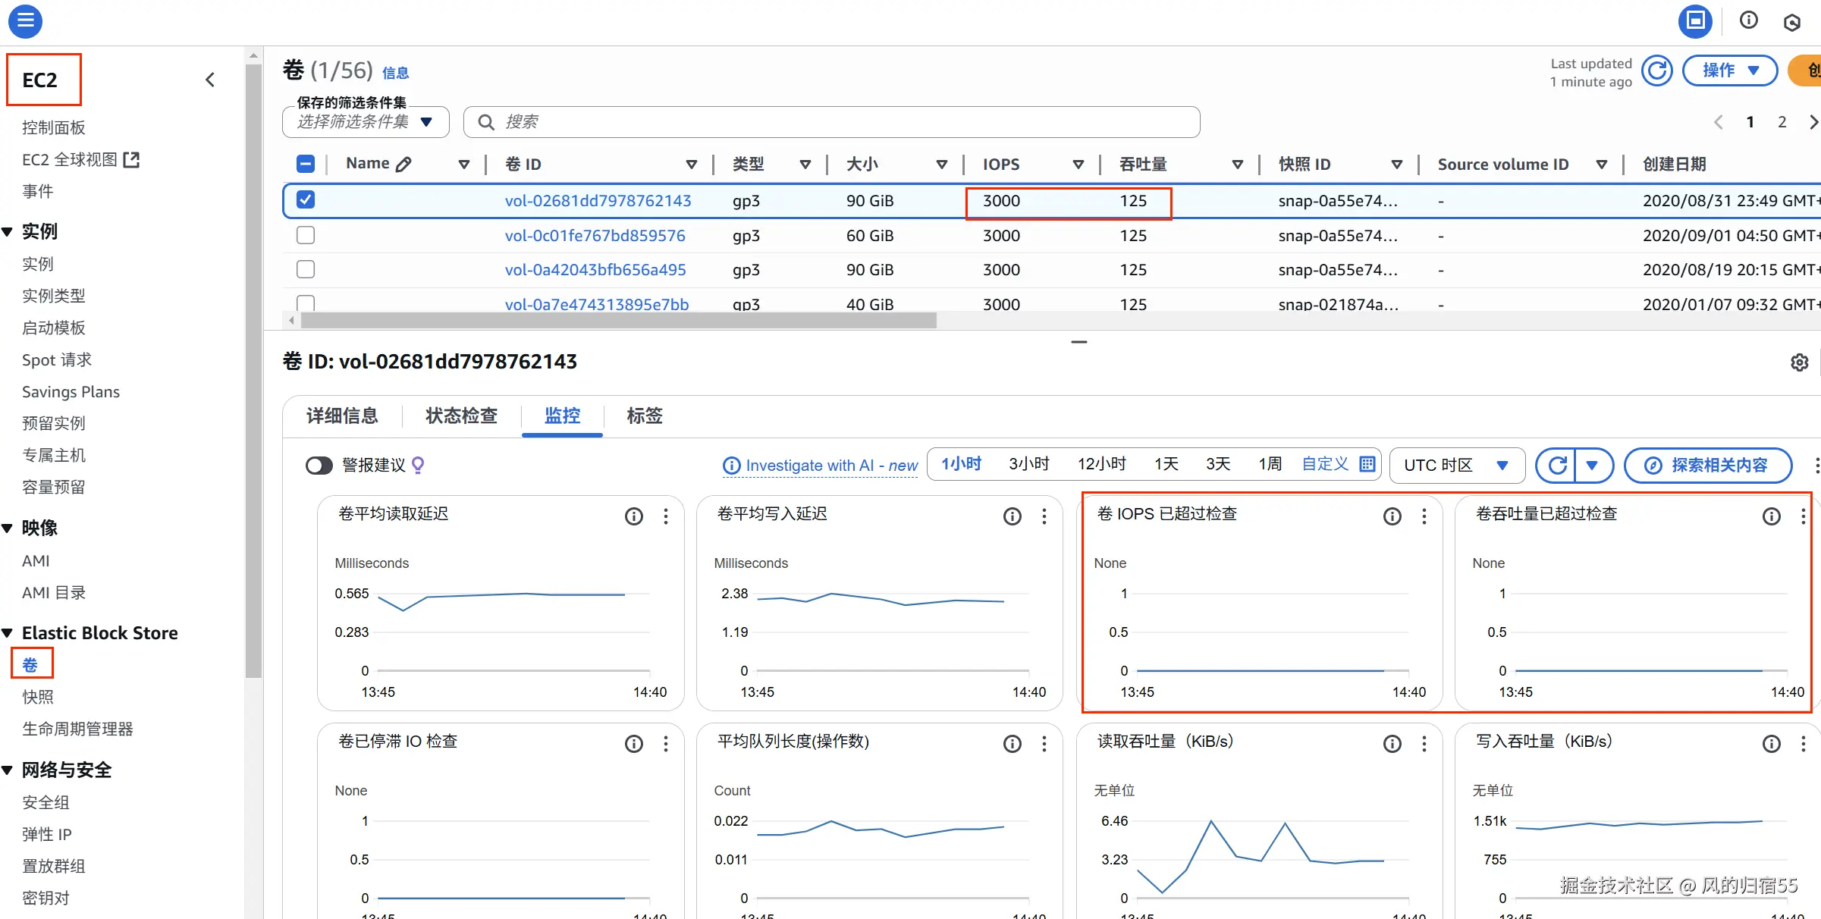Switch to the 详细信息 tab
Viewport: 1821px width, 919px height.
click(342, 416)
